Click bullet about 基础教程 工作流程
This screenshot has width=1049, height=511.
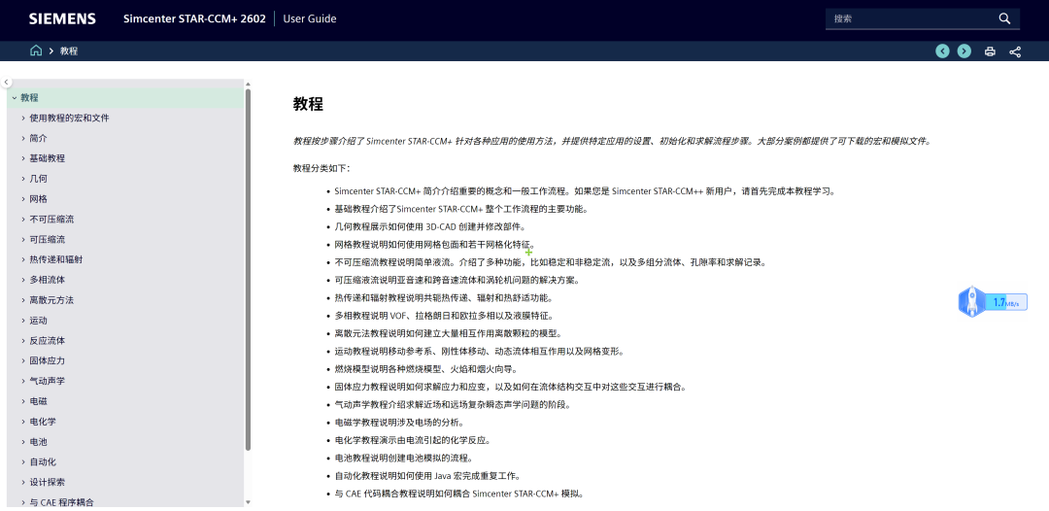point(461,209)
